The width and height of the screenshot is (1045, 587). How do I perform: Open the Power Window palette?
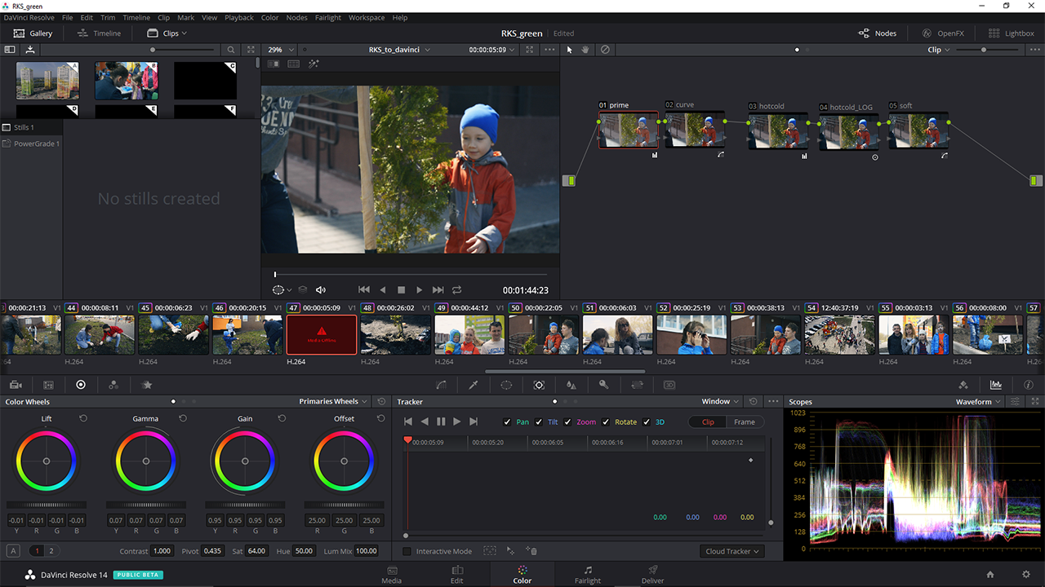point(506,385)
